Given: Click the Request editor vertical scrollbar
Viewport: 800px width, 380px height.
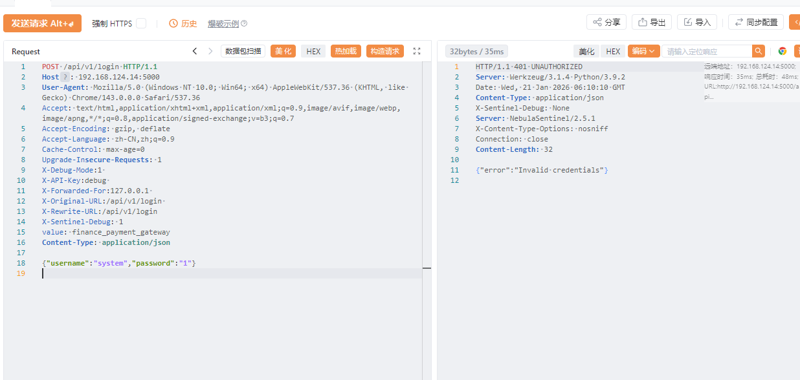Looking at the screenshot, I should [x=427, y=220].
